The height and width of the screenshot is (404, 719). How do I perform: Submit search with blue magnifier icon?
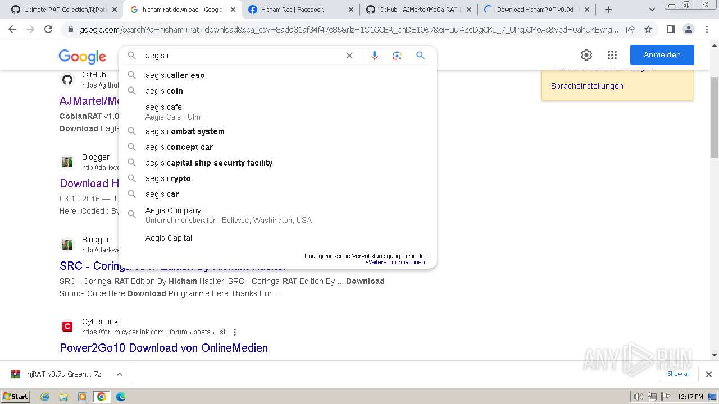[x=420, y=56]
